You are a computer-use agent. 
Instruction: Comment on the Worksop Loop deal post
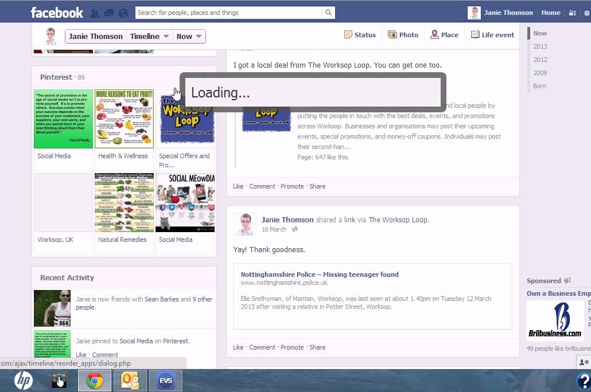(x=262, y=186)
